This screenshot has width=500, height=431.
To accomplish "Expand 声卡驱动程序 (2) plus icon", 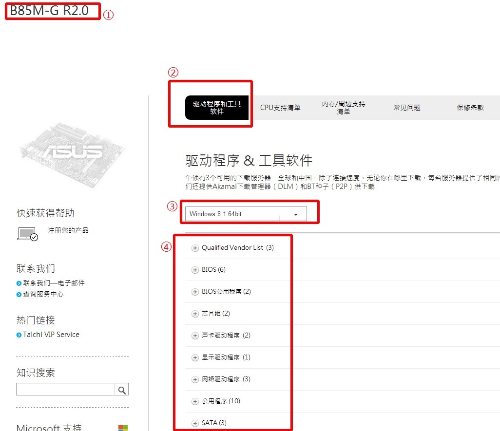I will tap(195, 336).
